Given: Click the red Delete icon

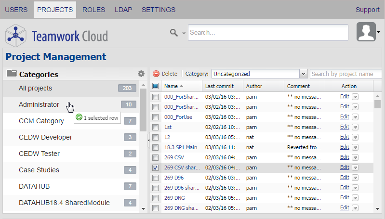Looking at the screenshot, I should (156, 74).
